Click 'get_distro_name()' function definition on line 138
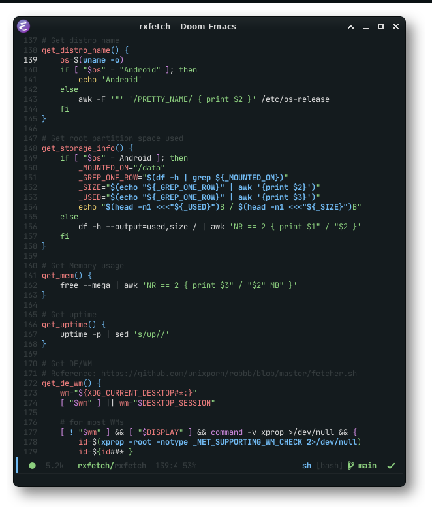432x510 pixels. [80, 50]
